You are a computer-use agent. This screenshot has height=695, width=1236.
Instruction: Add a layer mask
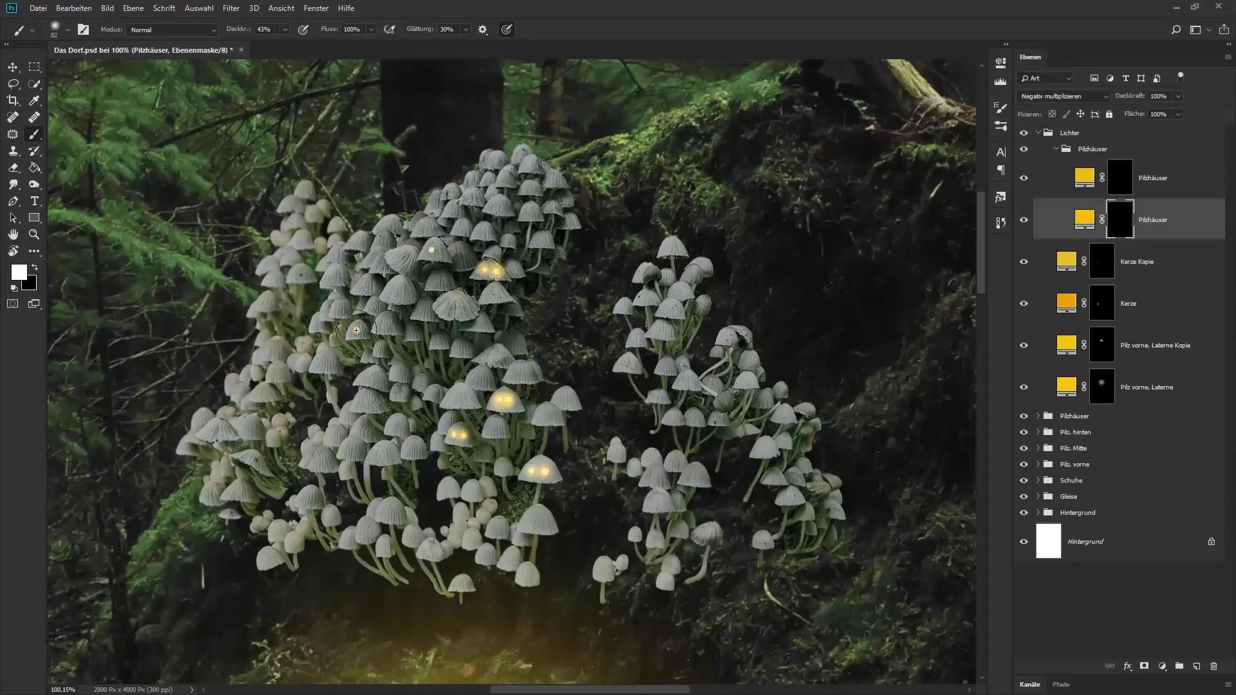pos(1144,666)
